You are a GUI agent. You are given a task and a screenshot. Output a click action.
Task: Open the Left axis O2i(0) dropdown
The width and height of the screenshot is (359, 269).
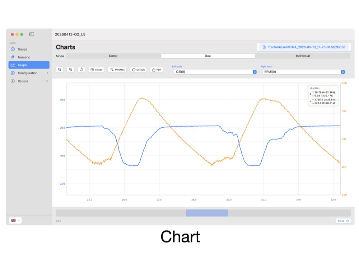[215, 72]
